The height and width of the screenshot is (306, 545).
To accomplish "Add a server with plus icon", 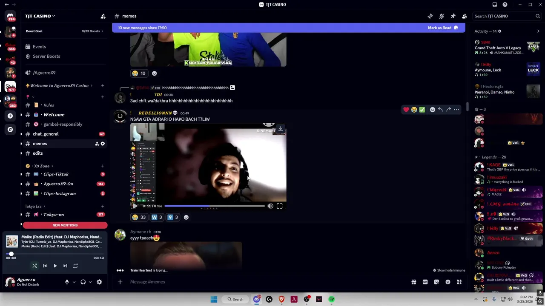I will pyautogui.click(x=10, y=116).
